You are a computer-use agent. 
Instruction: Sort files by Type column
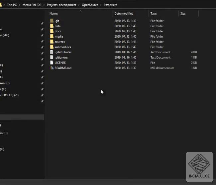153,14
